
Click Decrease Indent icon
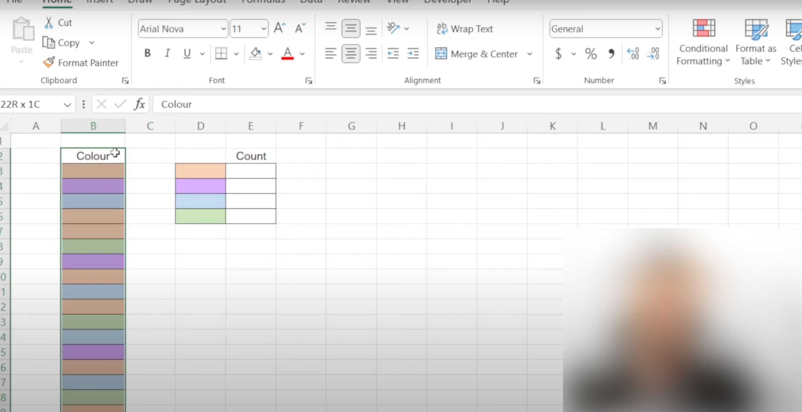(393, 53)
